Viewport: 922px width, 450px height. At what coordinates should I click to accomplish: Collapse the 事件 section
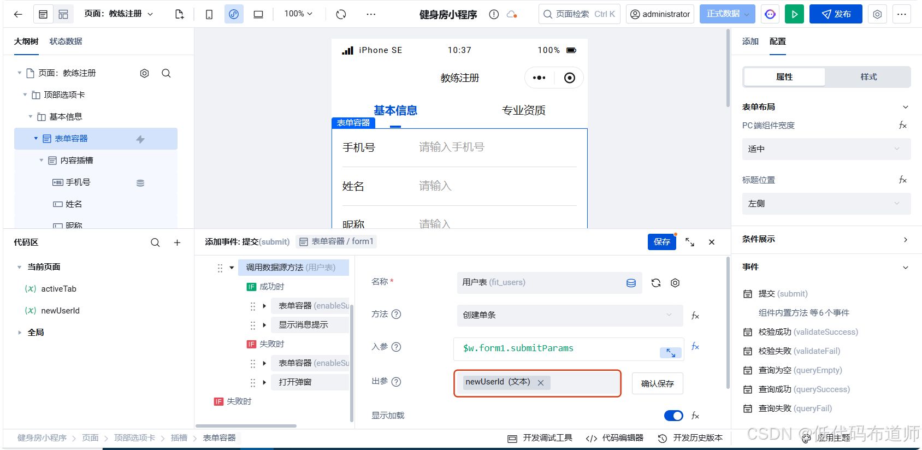(x=906, y=268)
